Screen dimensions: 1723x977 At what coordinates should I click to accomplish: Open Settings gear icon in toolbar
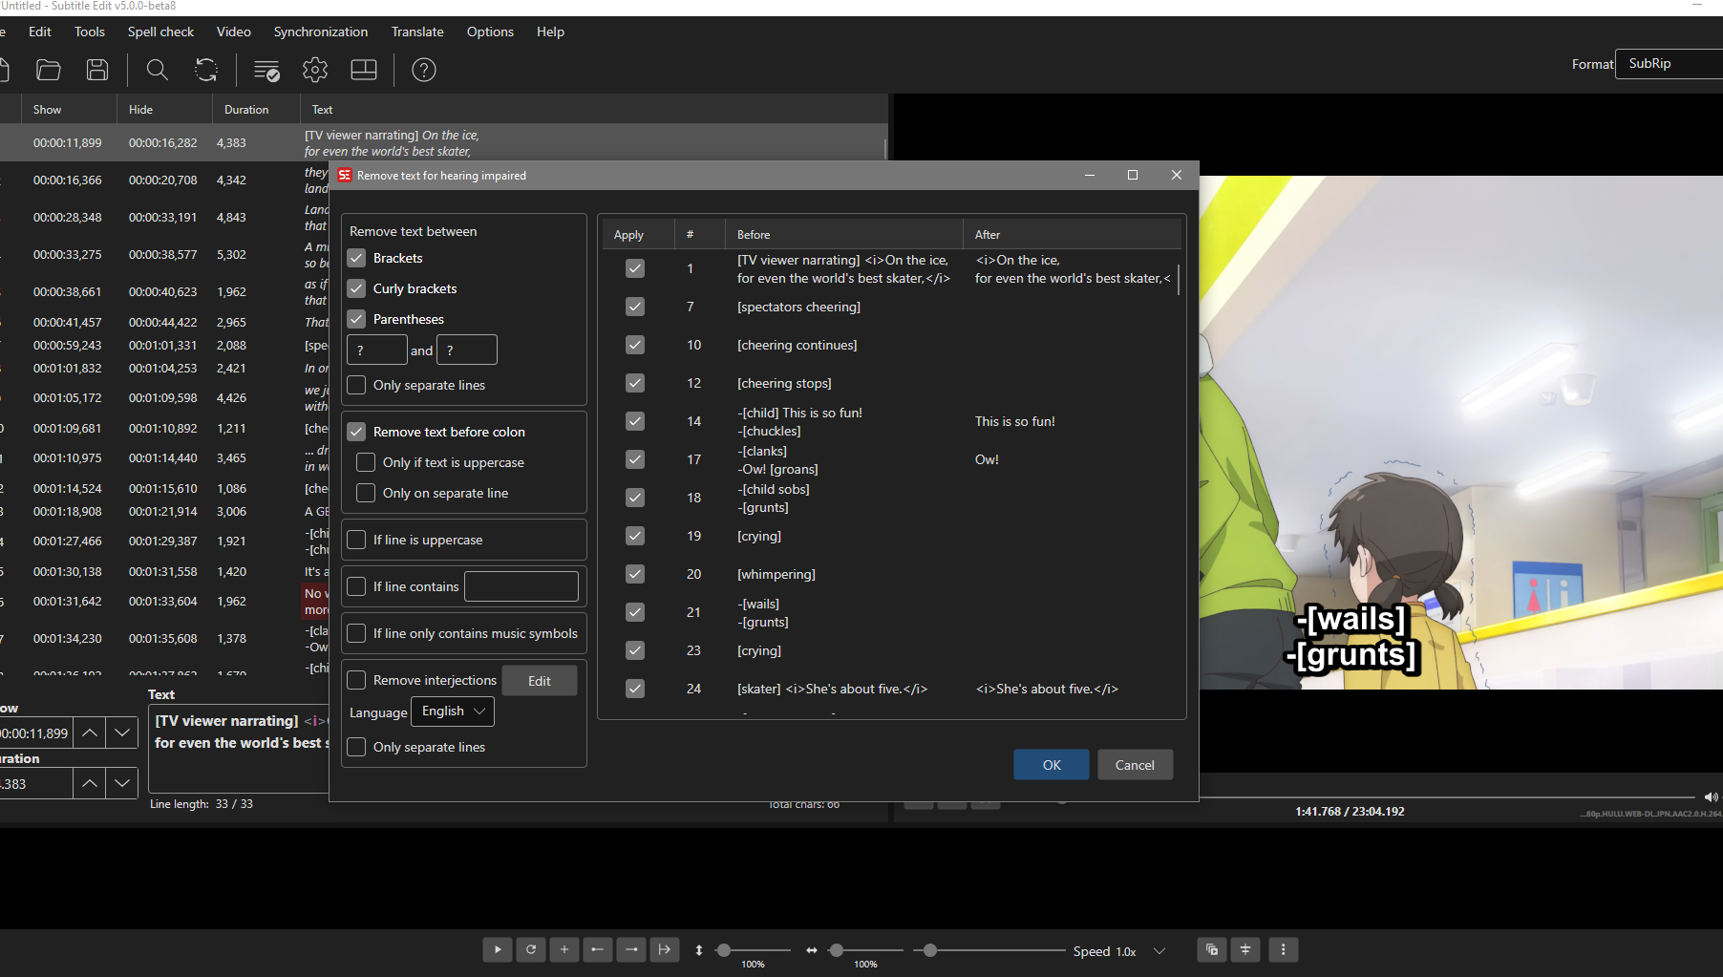(x=315, y=70)
